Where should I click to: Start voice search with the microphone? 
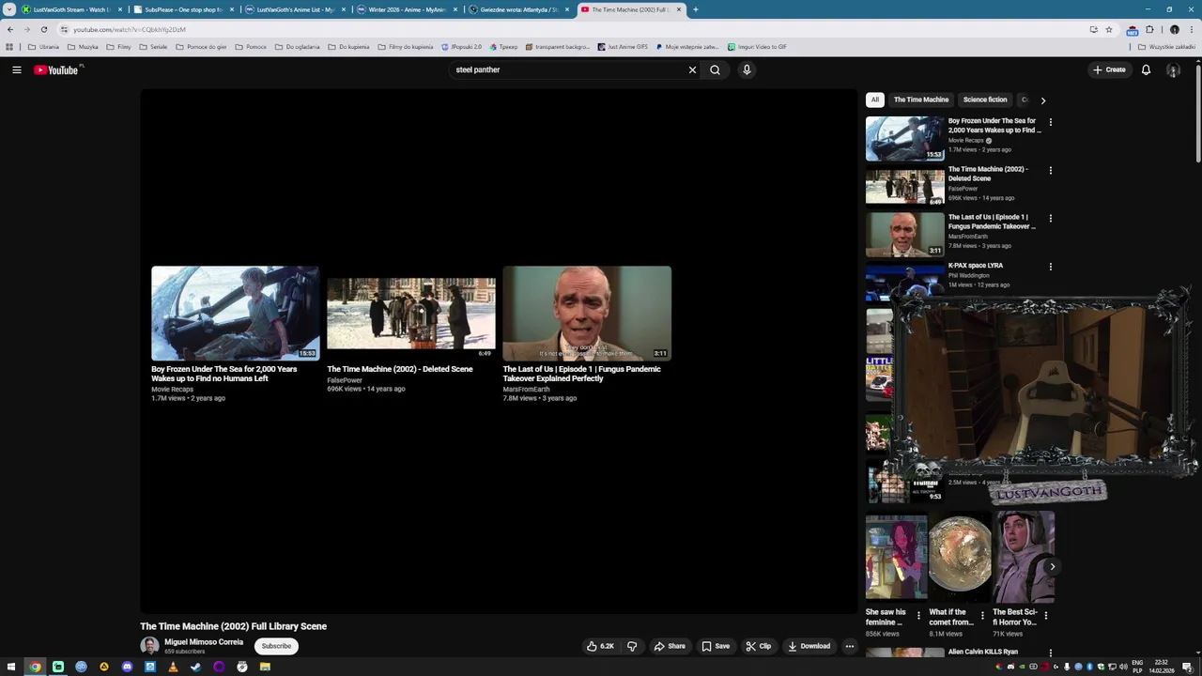[x=747, y=69]
